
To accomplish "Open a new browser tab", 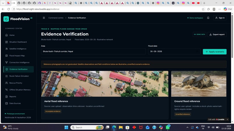I will pyautogui.click(x=204, y=3).
